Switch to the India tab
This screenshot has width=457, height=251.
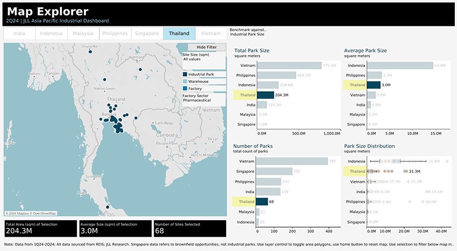coord(19,34)
